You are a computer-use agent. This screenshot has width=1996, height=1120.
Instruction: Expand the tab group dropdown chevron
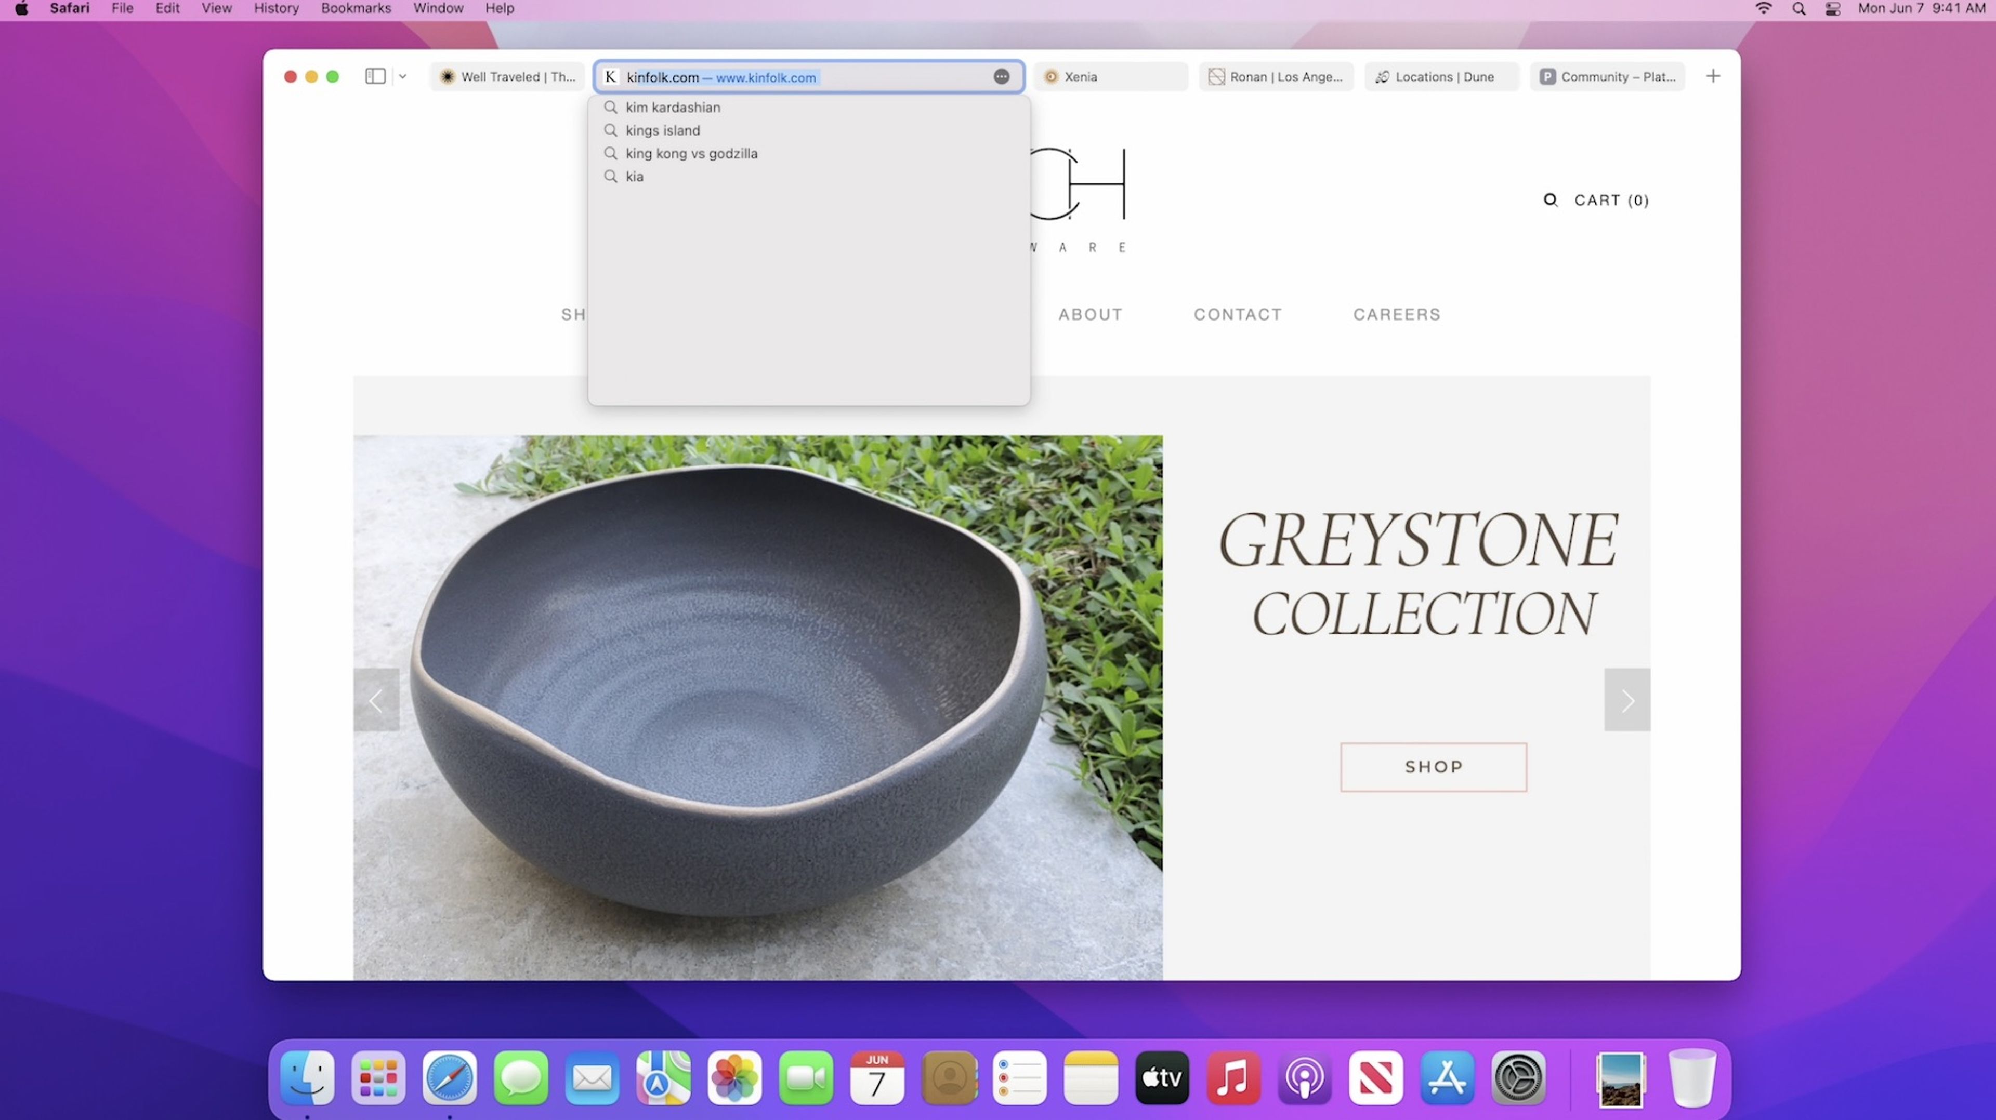[x=402, y=76]
